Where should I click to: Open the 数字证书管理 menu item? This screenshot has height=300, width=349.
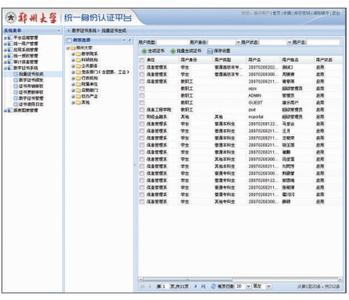[x=31, y=98]
